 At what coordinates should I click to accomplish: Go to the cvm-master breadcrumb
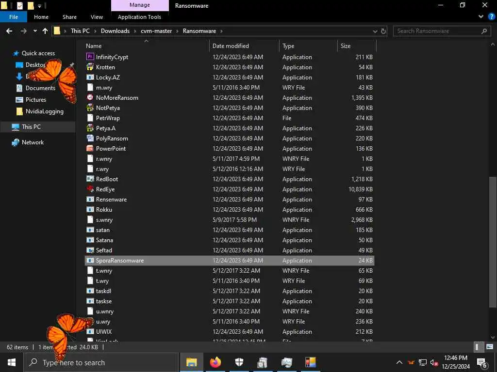tap(156, 31)
